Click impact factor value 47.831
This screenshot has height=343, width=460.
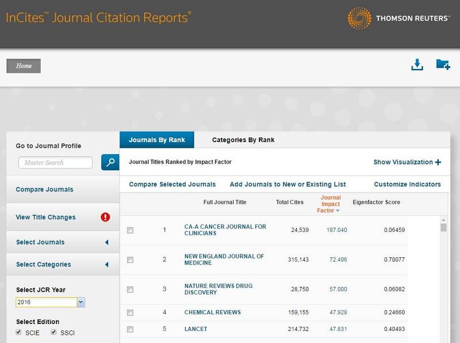click(x=338, y=329)
